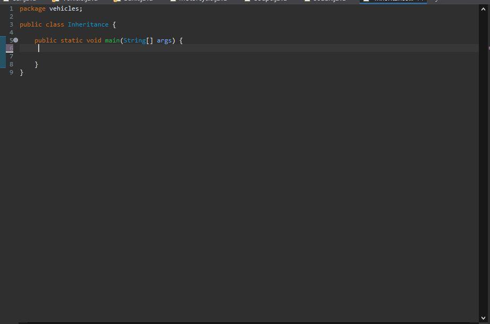The height and width of the screenshot is (324, 490).
Task: Click line number 9 in the margin
Action: (x=11, y=72)
